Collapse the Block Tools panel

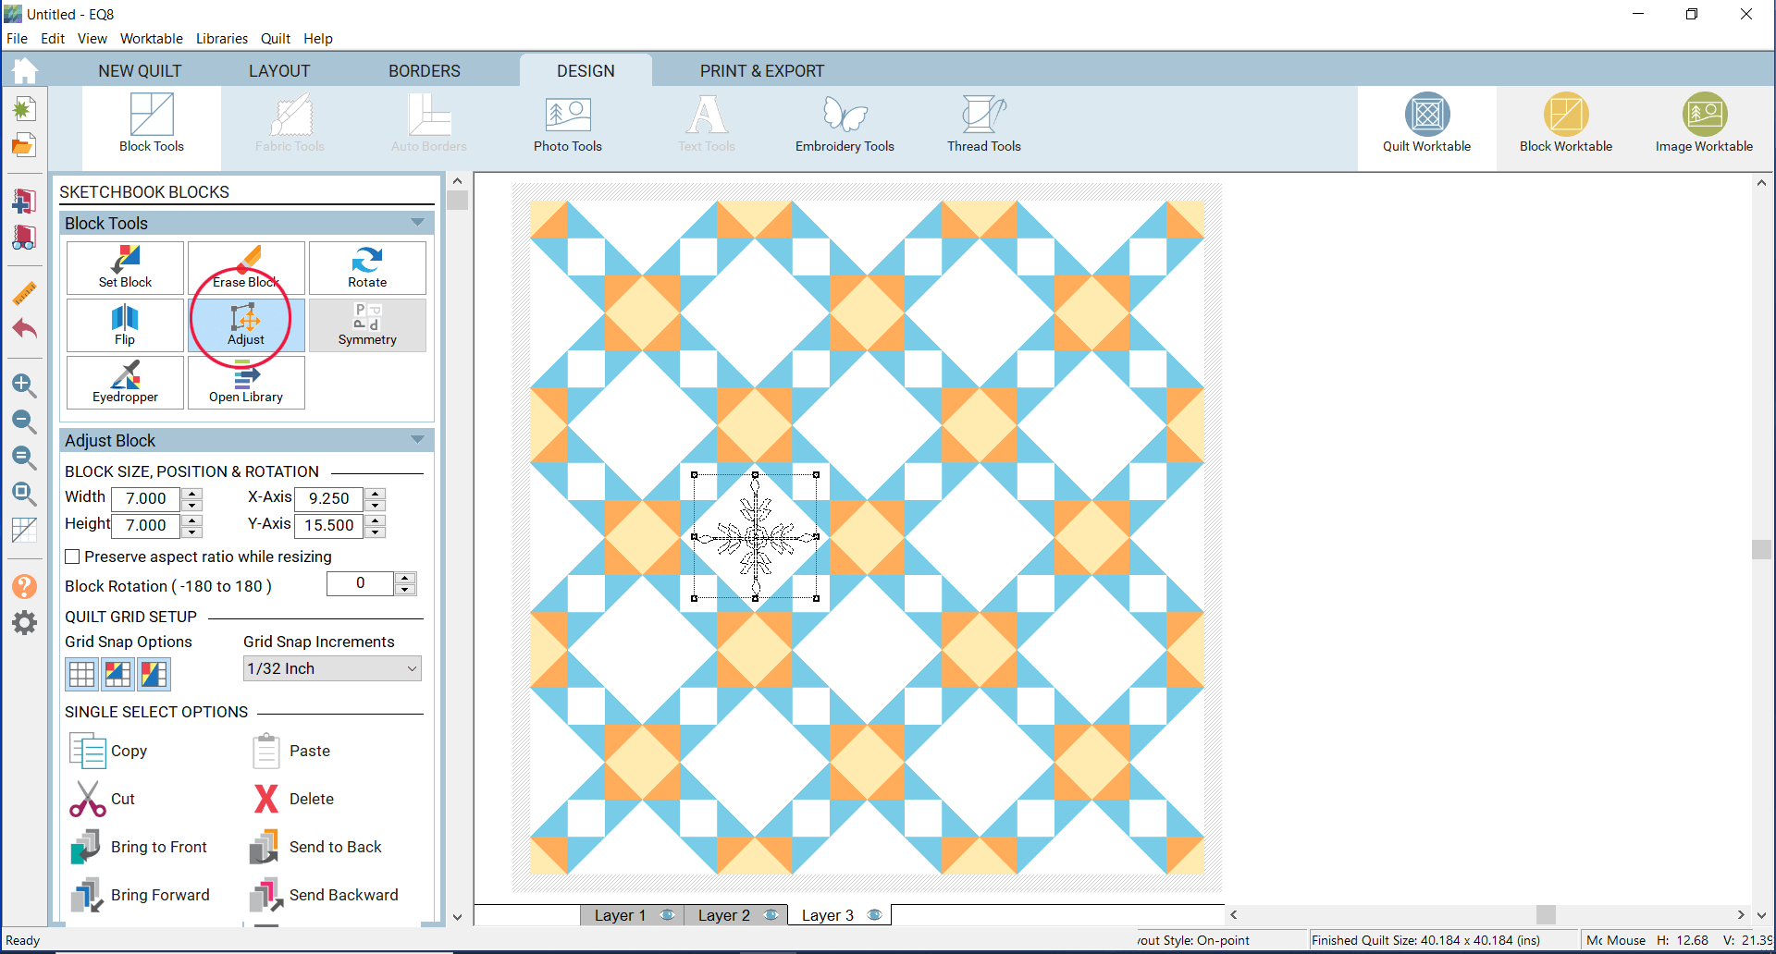coord(417,223)
